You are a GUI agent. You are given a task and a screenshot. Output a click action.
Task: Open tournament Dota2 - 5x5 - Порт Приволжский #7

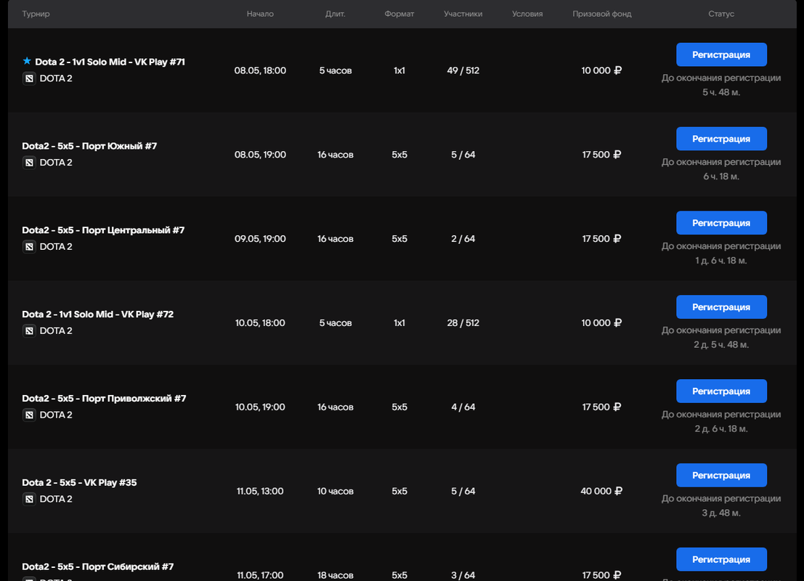coord(104,398)
